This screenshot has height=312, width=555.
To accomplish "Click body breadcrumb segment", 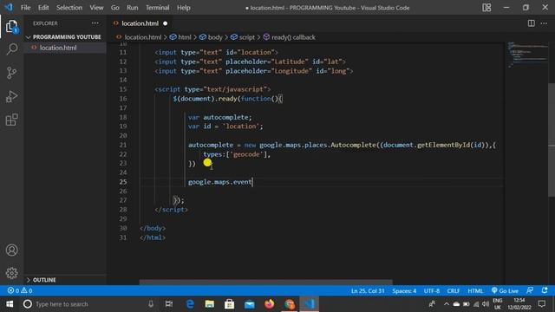I will click(215, 37).
